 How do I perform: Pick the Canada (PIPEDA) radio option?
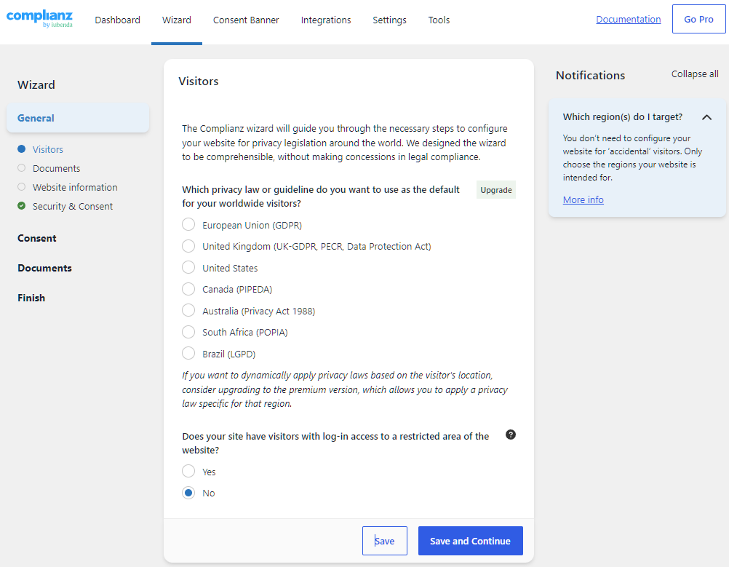click(188, 289)
